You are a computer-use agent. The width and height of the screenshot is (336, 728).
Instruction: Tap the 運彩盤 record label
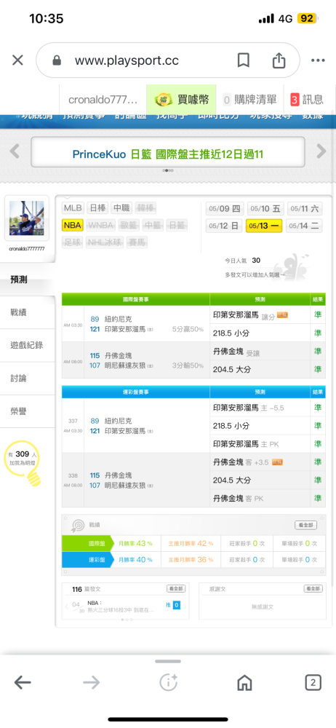[x=87, y=560]
